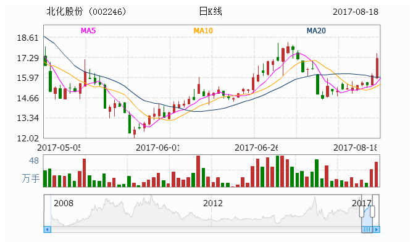
Task: Toggle the MA20 legend line
Action: [x=316, y=31]
